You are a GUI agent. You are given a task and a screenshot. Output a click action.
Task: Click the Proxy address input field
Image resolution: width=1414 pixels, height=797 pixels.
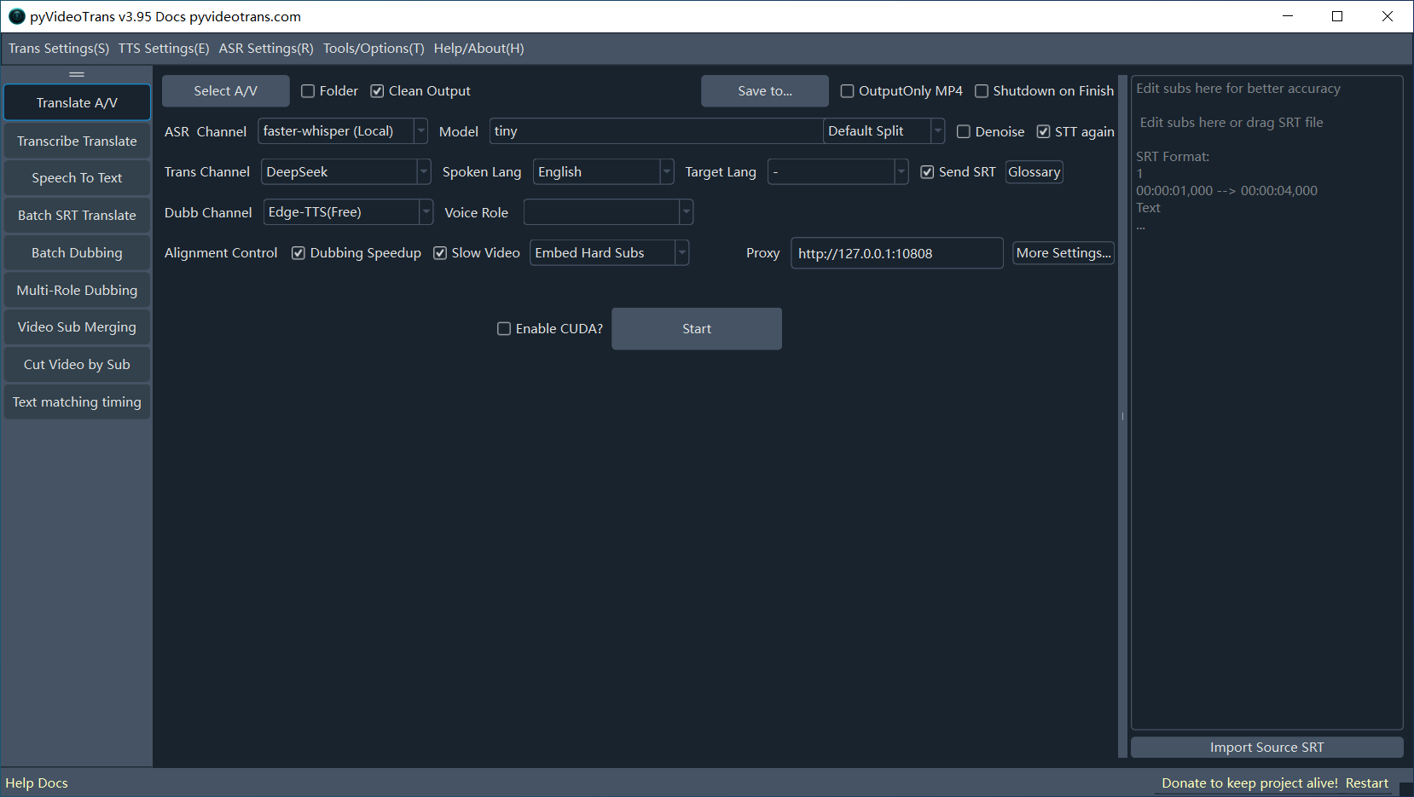[895, 253]
